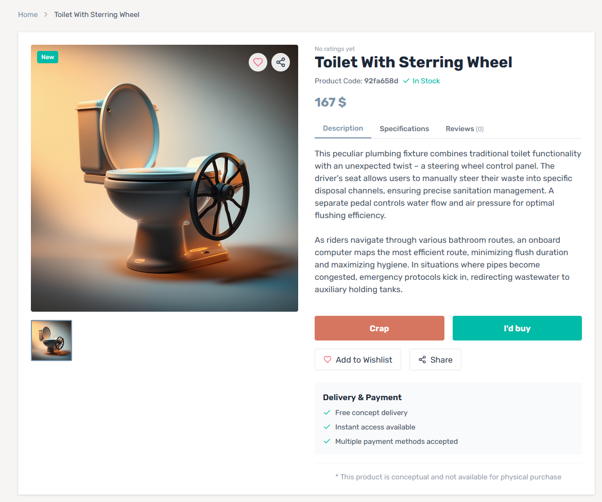Click checkmark beside Free concept delivery
602x502 pixels.
coord(327,413)
